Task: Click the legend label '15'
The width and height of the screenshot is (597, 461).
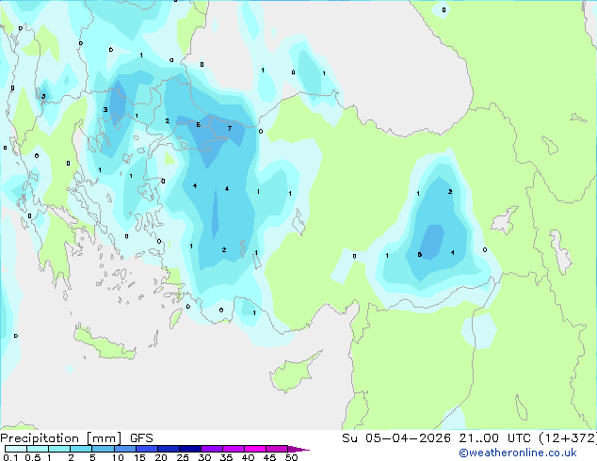Action: [x=139, y=457]
